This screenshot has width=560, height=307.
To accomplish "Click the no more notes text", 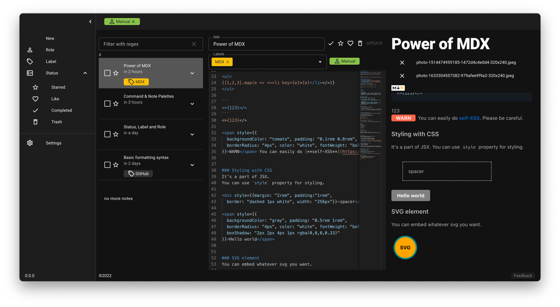I will click(119, 199).
